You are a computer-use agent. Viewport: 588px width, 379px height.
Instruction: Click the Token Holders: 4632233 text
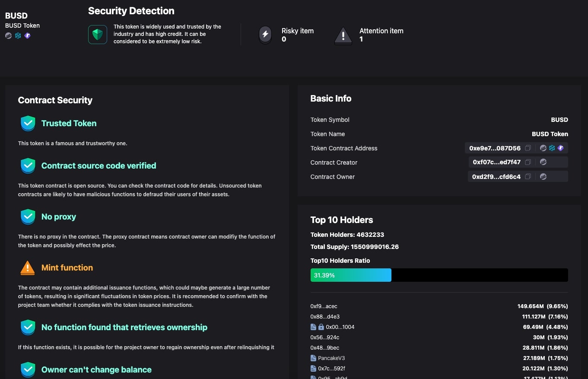347,235
